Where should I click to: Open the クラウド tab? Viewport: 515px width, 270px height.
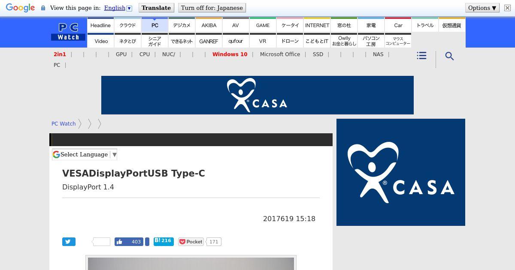[x=127, y=25]
